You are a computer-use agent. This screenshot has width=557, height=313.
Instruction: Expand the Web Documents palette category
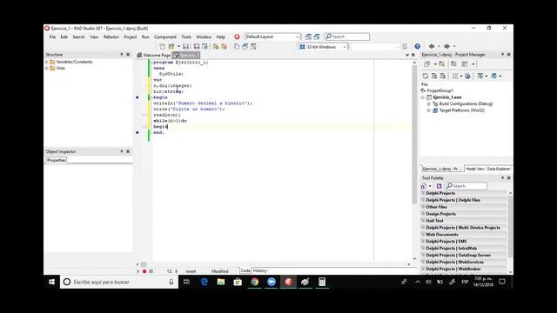(464, 235)
